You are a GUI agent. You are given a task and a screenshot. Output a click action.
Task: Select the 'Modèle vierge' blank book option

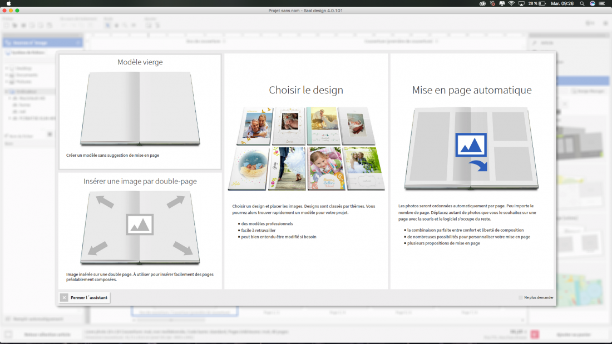140,111
